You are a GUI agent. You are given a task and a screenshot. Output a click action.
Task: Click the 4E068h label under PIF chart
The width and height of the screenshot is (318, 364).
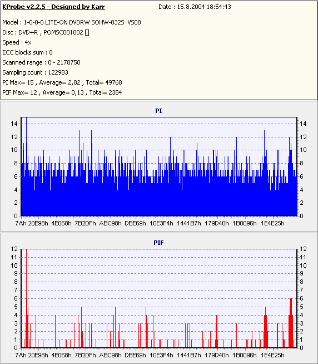(62, 355)
